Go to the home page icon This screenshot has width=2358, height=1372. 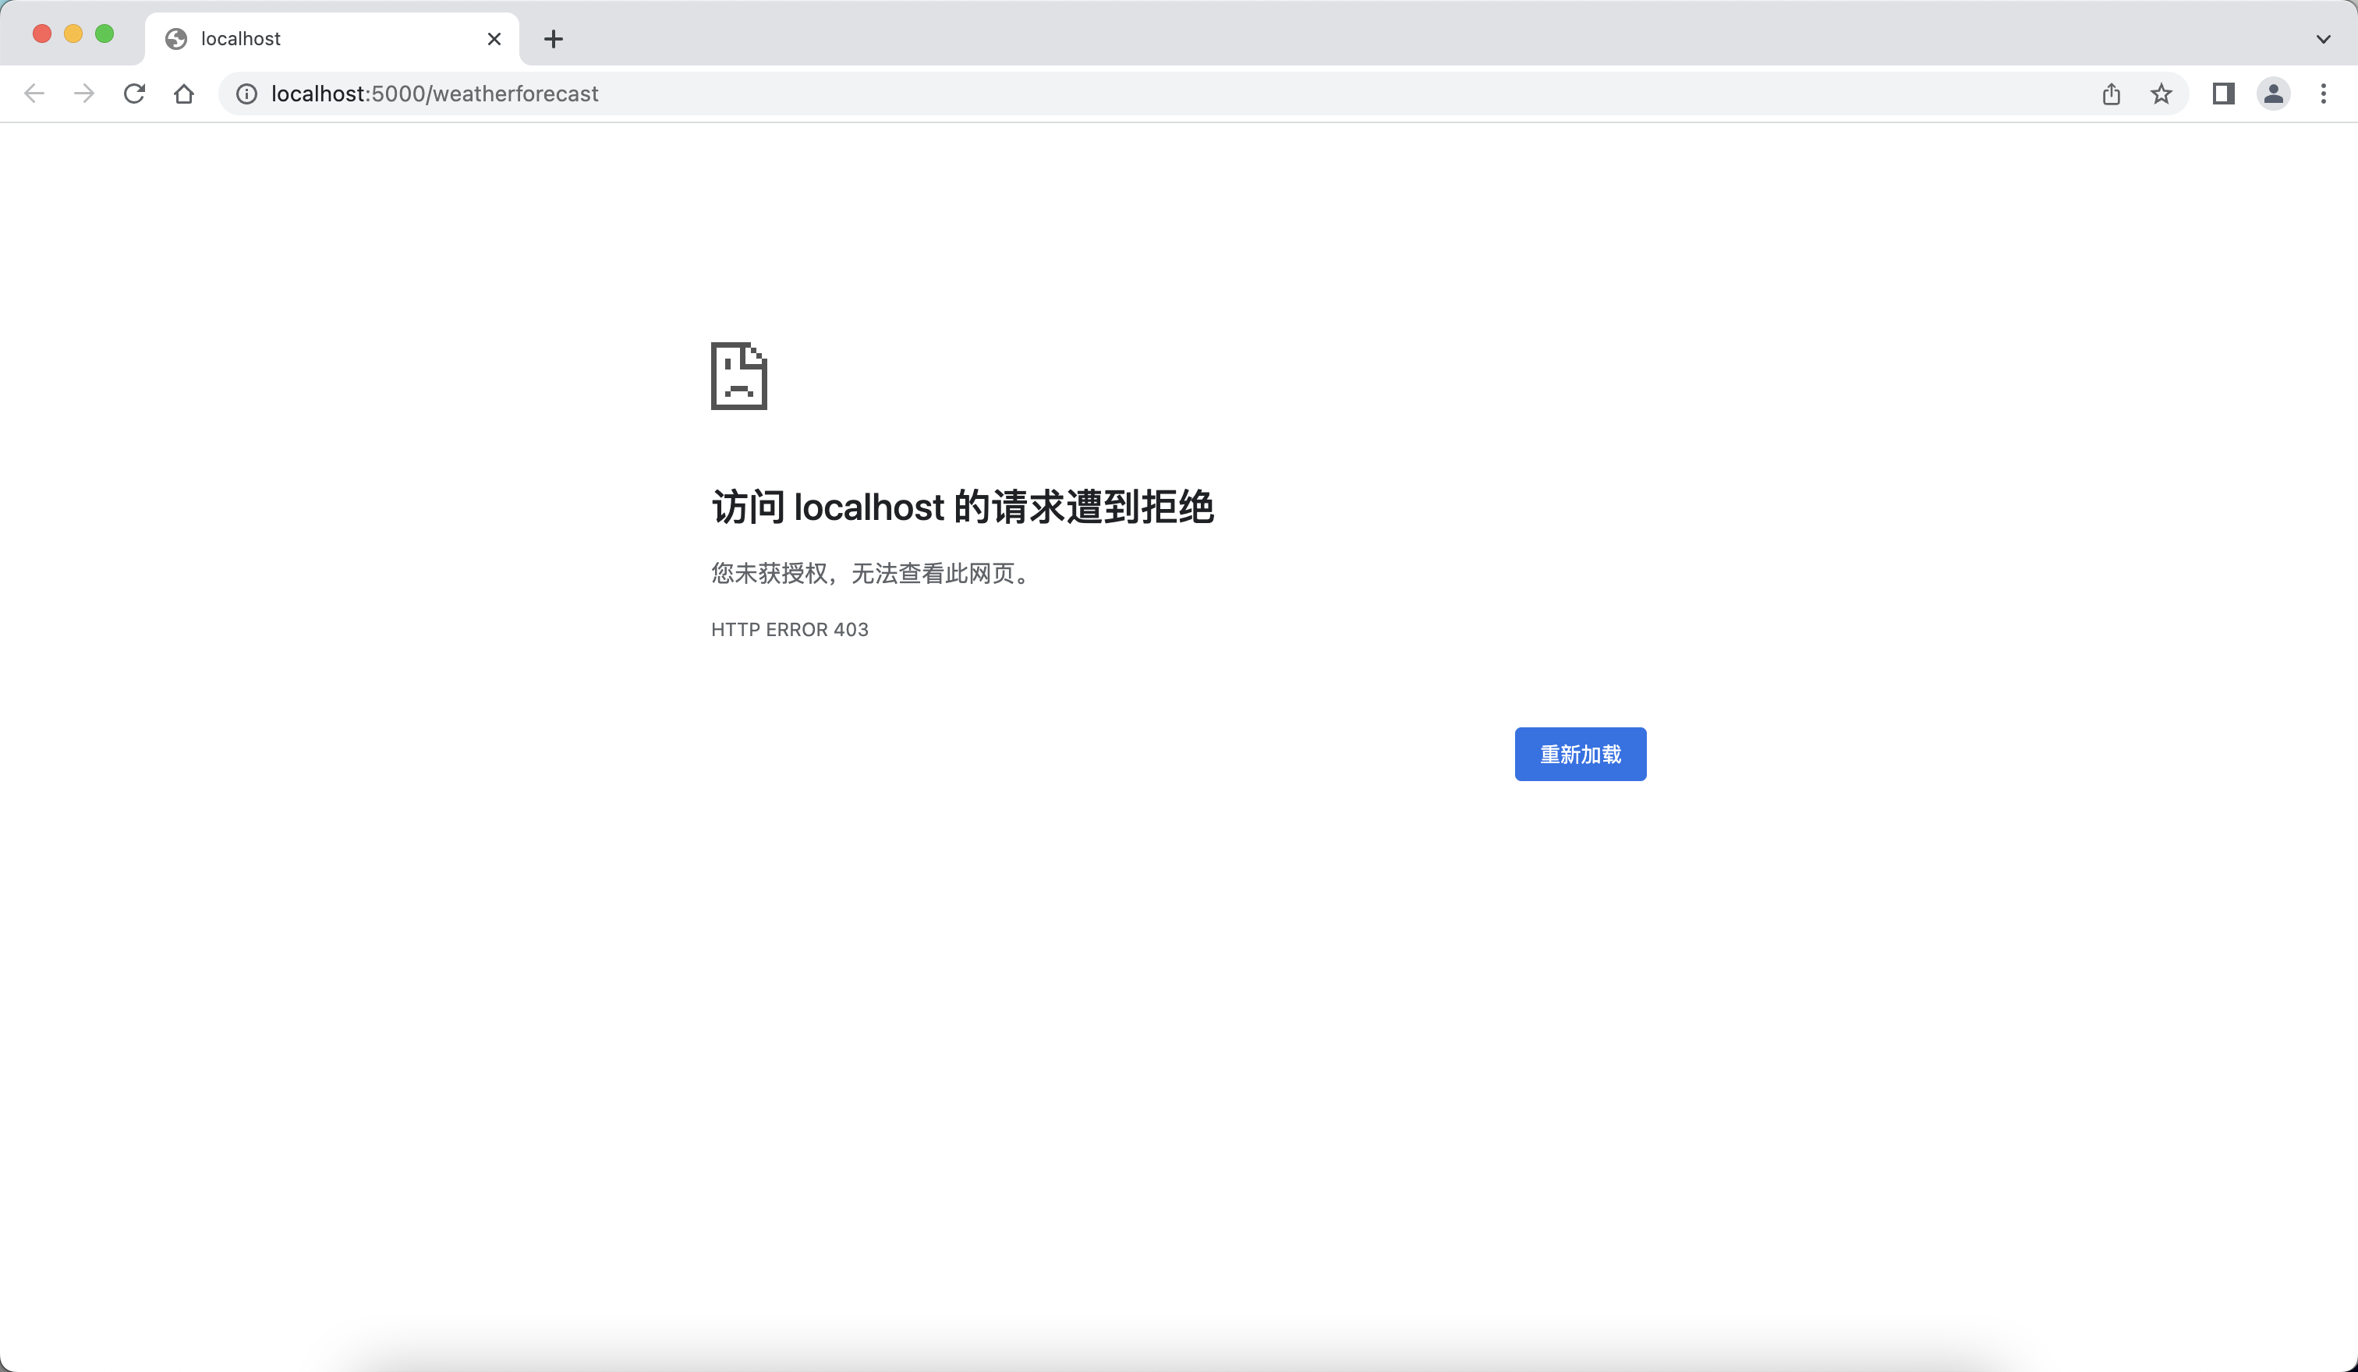pos(184,94)
